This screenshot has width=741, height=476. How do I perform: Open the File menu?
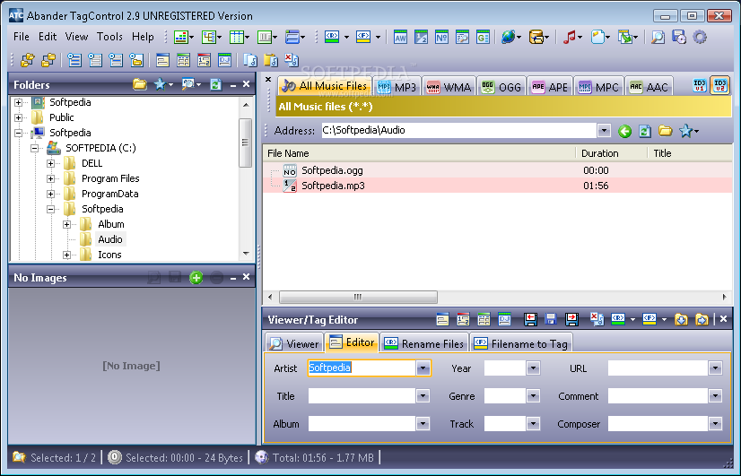pos(22,37)
